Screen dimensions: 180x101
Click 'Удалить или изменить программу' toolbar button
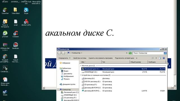click(101, 58)
